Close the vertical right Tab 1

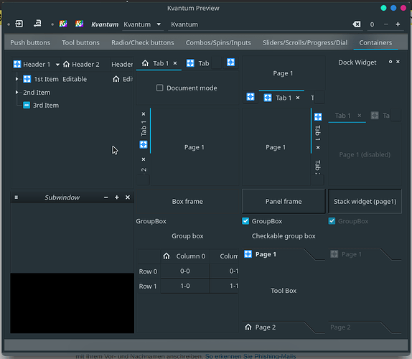(318, 147)
